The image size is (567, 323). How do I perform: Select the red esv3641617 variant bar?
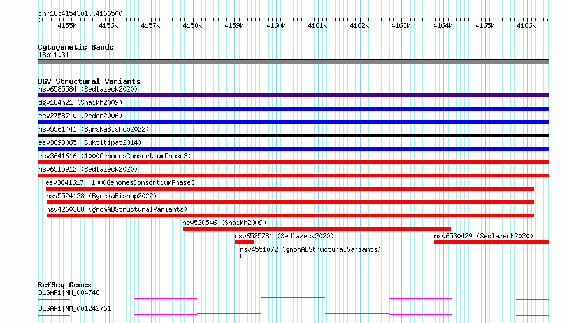[x=290, y=189]
